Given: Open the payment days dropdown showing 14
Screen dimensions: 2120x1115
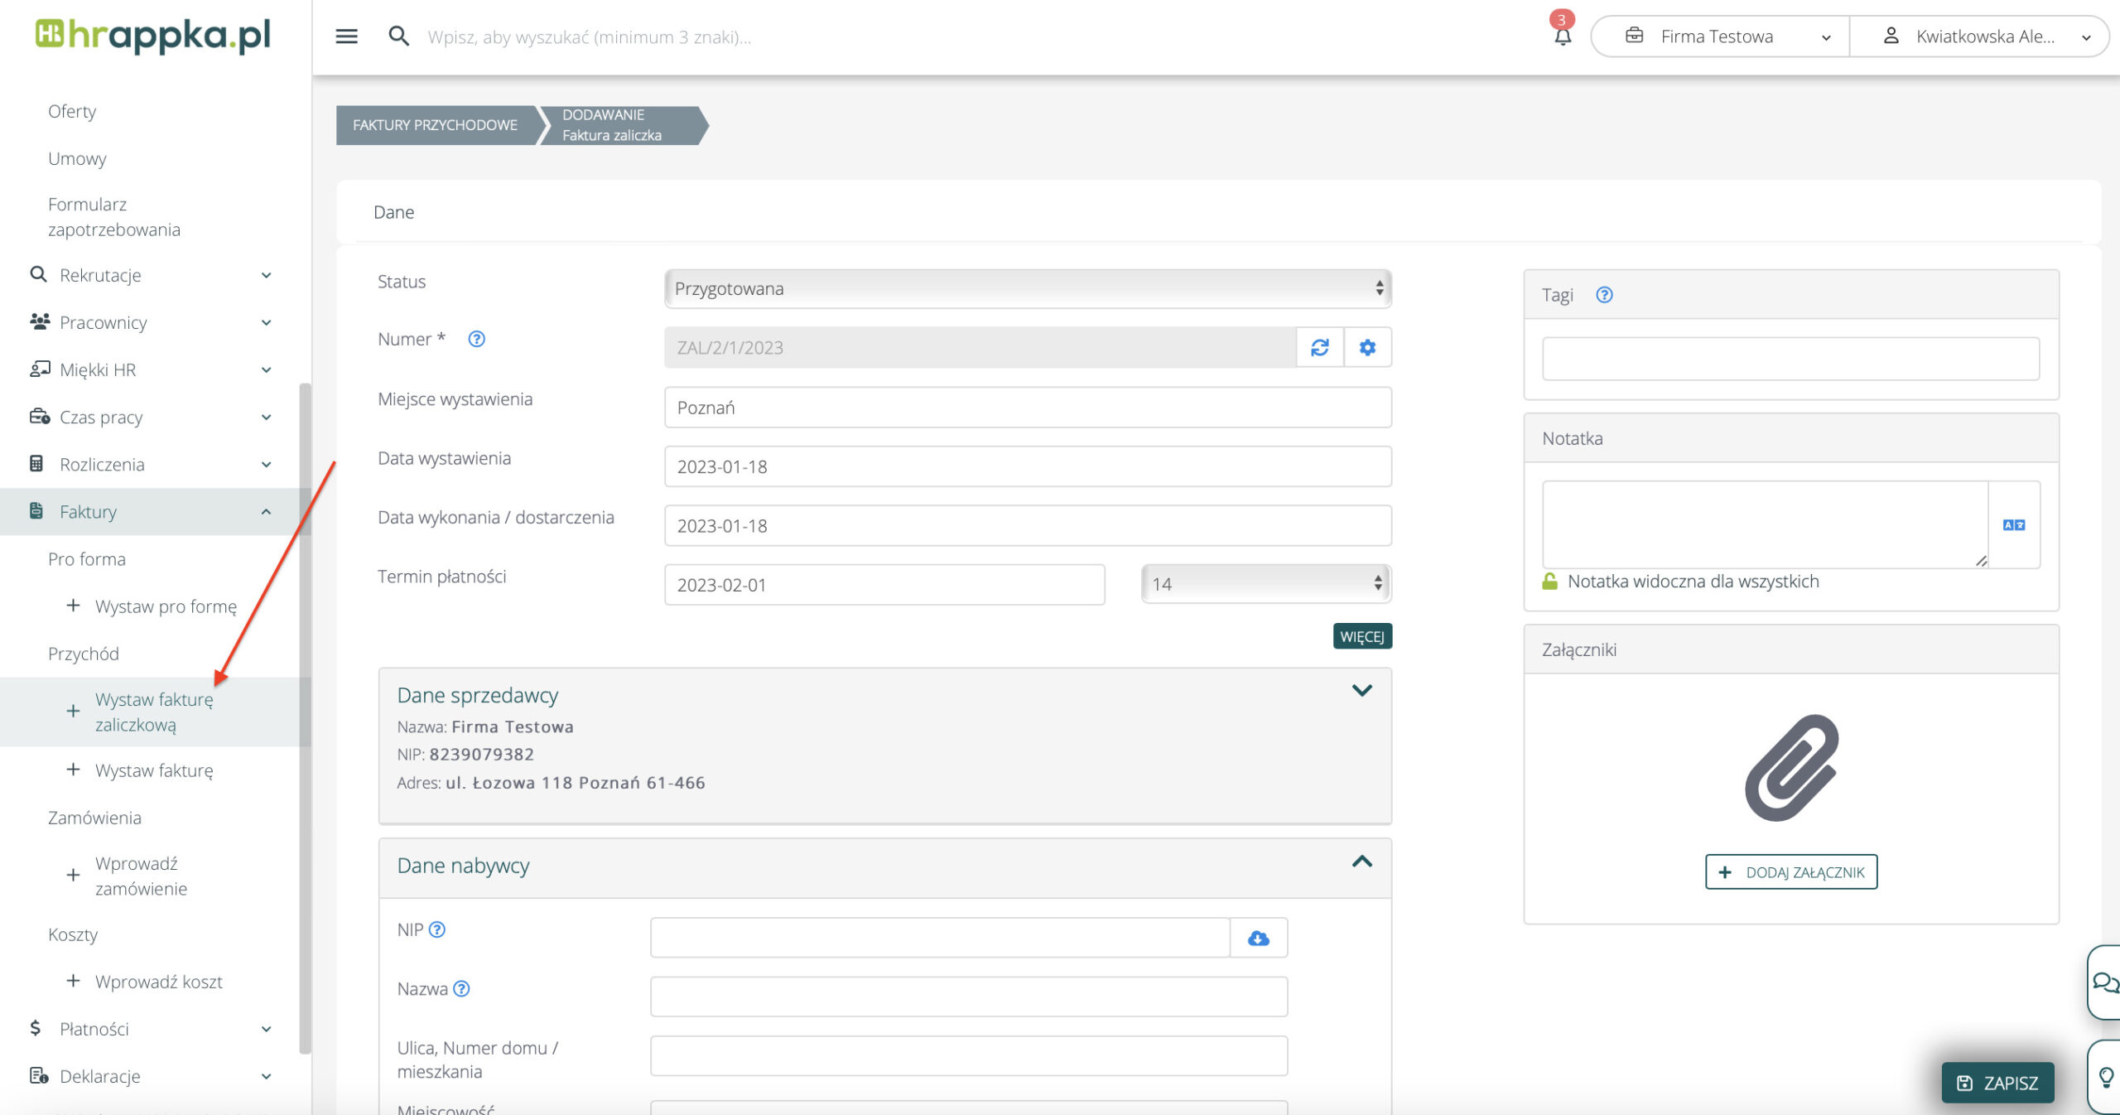Looking at the screenshot, I should click(x=1265, y=584).
